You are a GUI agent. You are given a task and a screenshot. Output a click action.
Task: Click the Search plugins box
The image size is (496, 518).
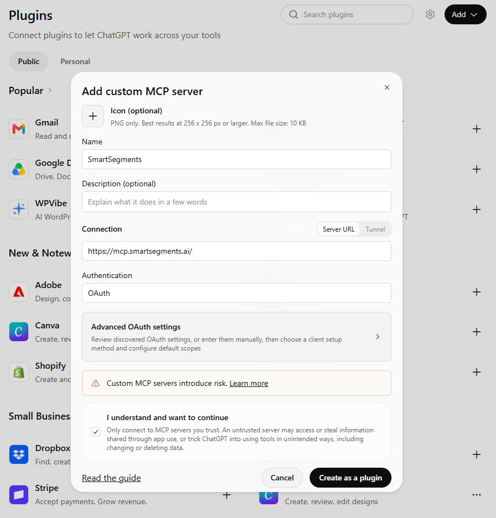pyautogui.click(x=347, y=14)
